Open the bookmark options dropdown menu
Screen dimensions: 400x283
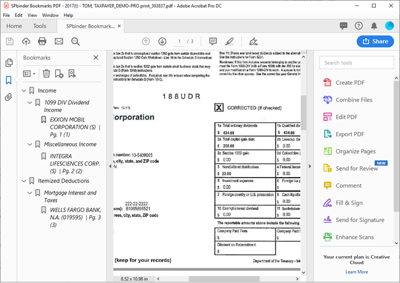coord(28,73)
